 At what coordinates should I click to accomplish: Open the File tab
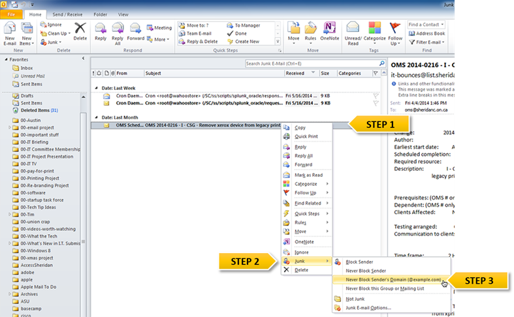pos(11,14)
